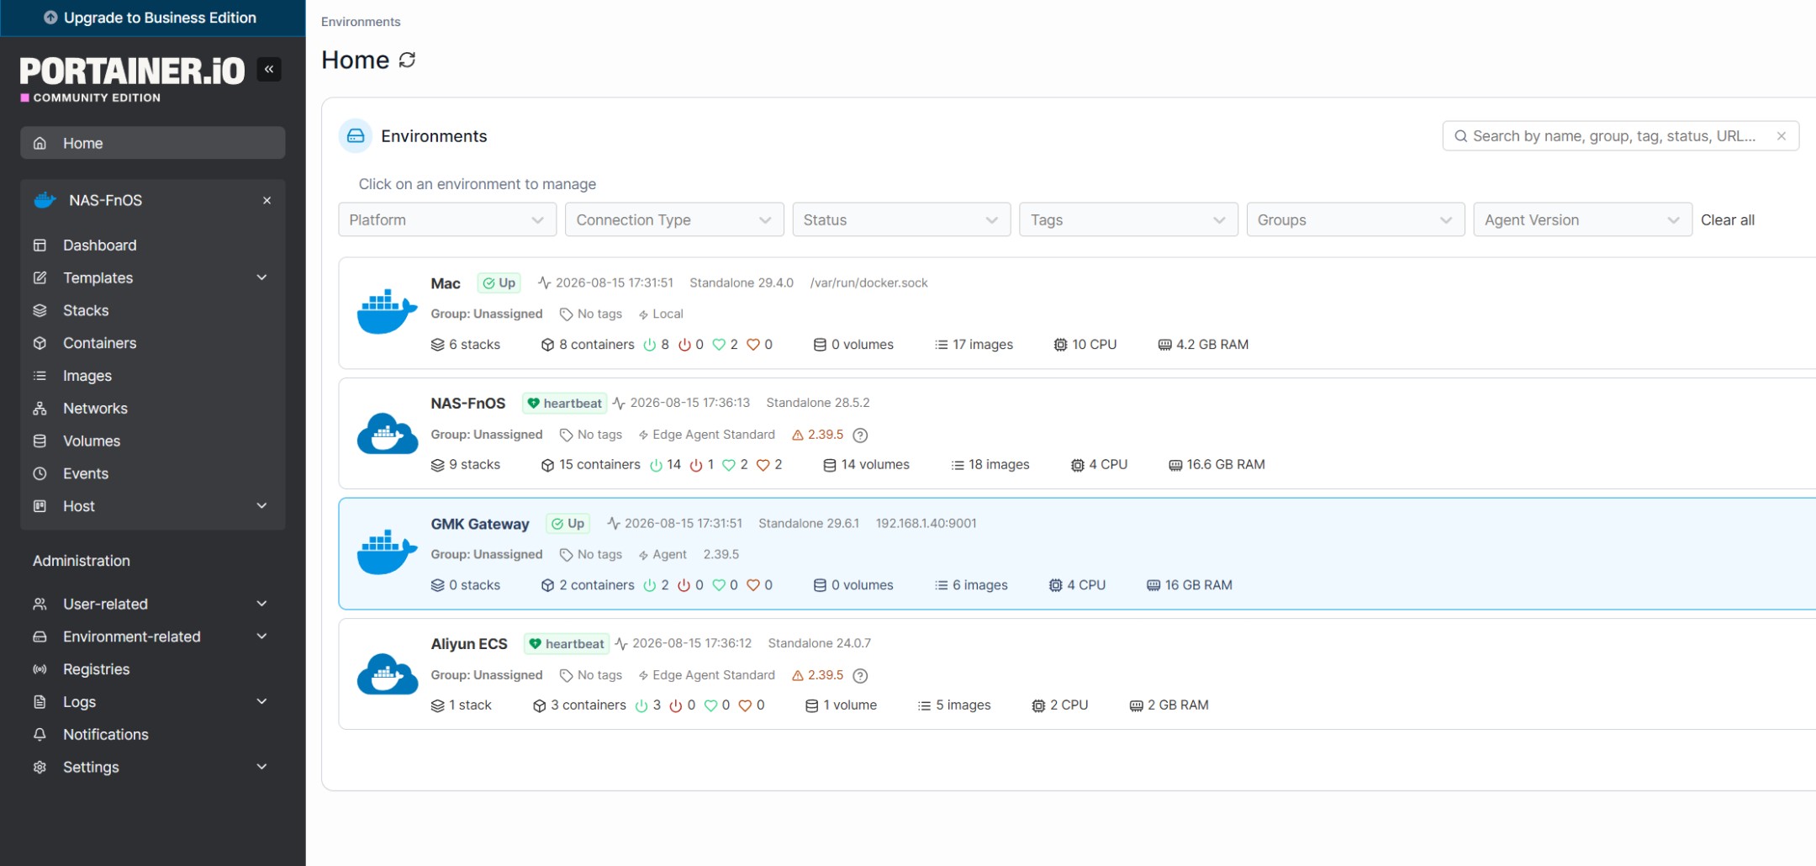
Task: Expand the Logs section chevron
Action: (x=261, y=702)
